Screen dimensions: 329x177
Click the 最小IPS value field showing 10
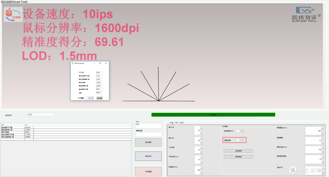(x=197, y=130)
